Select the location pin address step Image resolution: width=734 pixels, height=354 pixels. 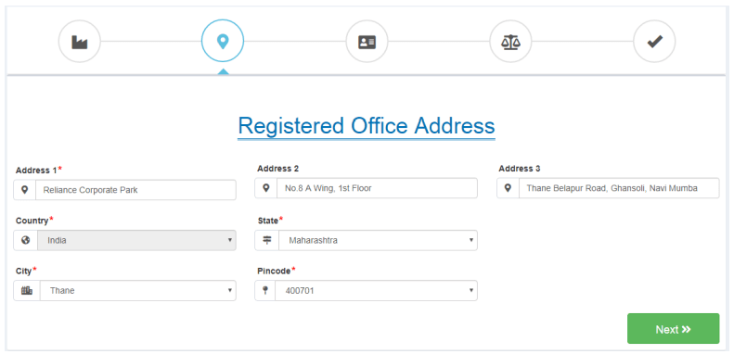pos(223,41)
